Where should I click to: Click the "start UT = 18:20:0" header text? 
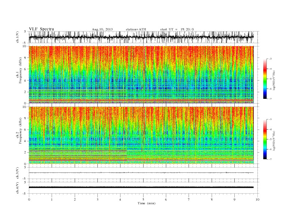[x=177, y=29]
